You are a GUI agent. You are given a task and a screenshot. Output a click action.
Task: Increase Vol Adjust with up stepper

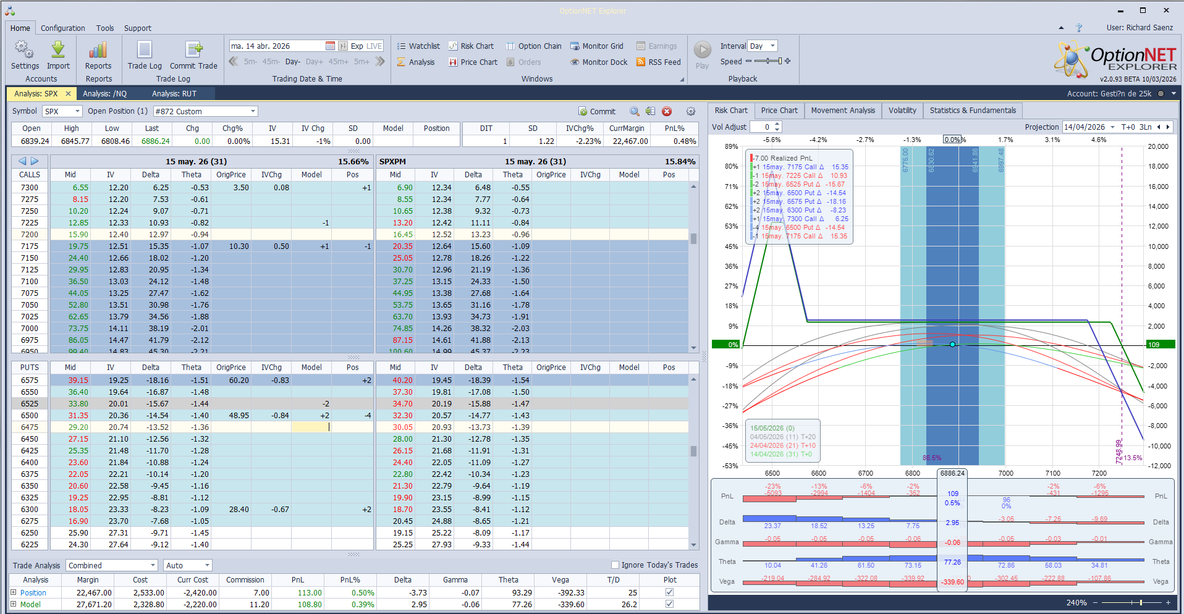tap(777, 124)
